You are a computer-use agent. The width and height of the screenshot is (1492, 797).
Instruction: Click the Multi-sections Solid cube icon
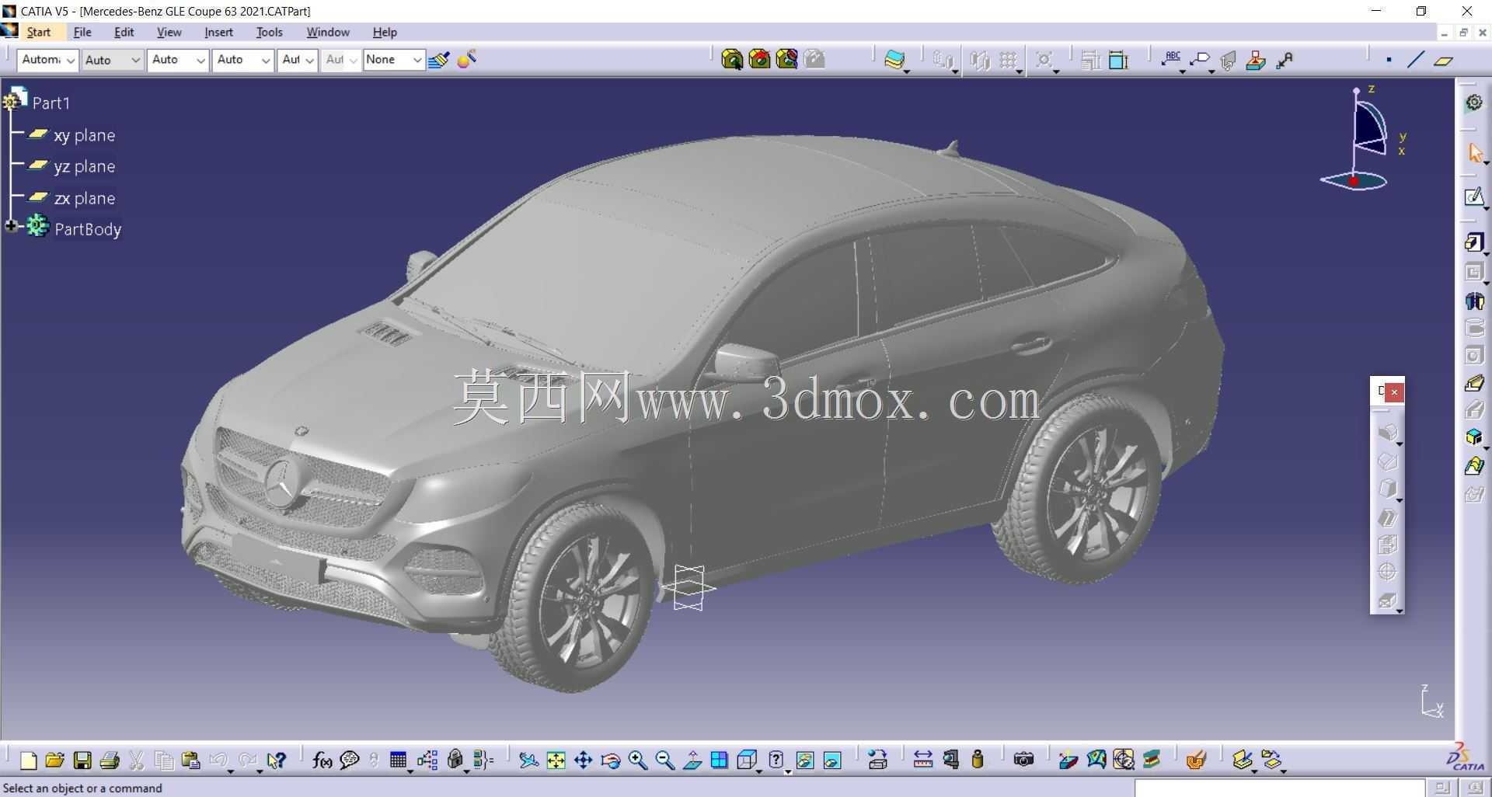pos(1474,437)
